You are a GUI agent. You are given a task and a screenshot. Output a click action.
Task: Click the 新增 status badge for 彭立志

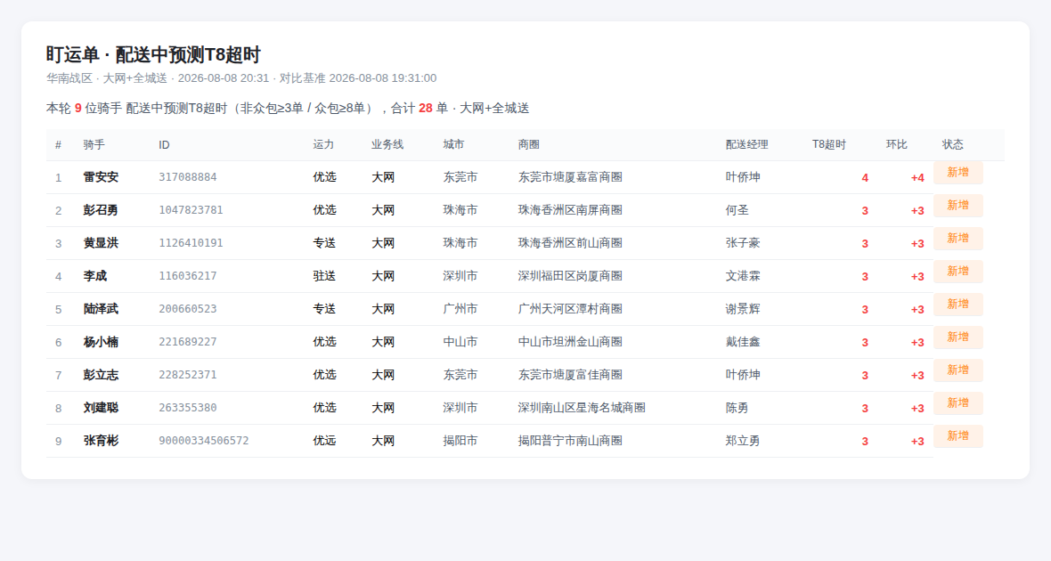pyautogui.click(x=957, y=370)
